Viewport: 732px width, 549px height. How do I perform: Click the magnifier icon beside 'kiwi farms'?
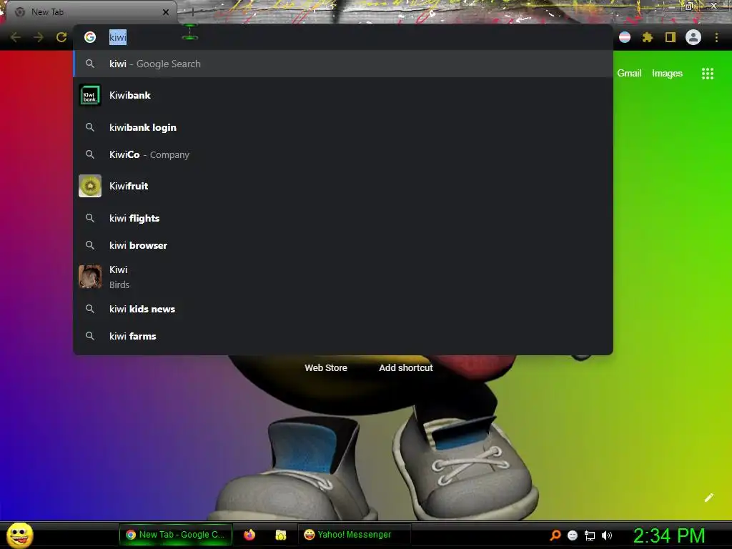pos(90,336)
